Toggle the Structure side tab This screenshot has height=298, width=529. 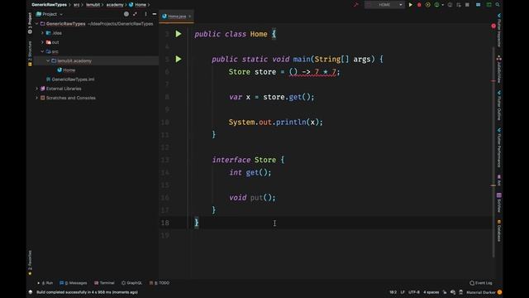point(30,53)
